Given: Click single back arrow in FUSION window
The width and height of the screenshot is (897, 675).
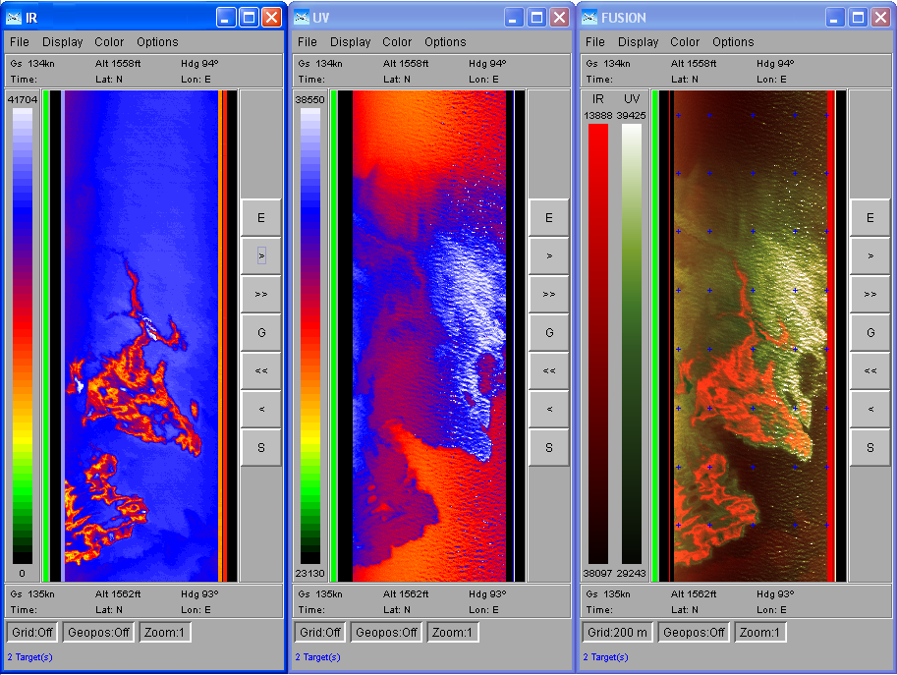Looking at the screenshot, I should 870,409.
